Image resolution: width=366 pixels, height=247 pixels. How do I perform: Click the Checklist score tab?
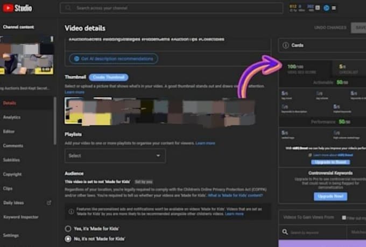349,69
